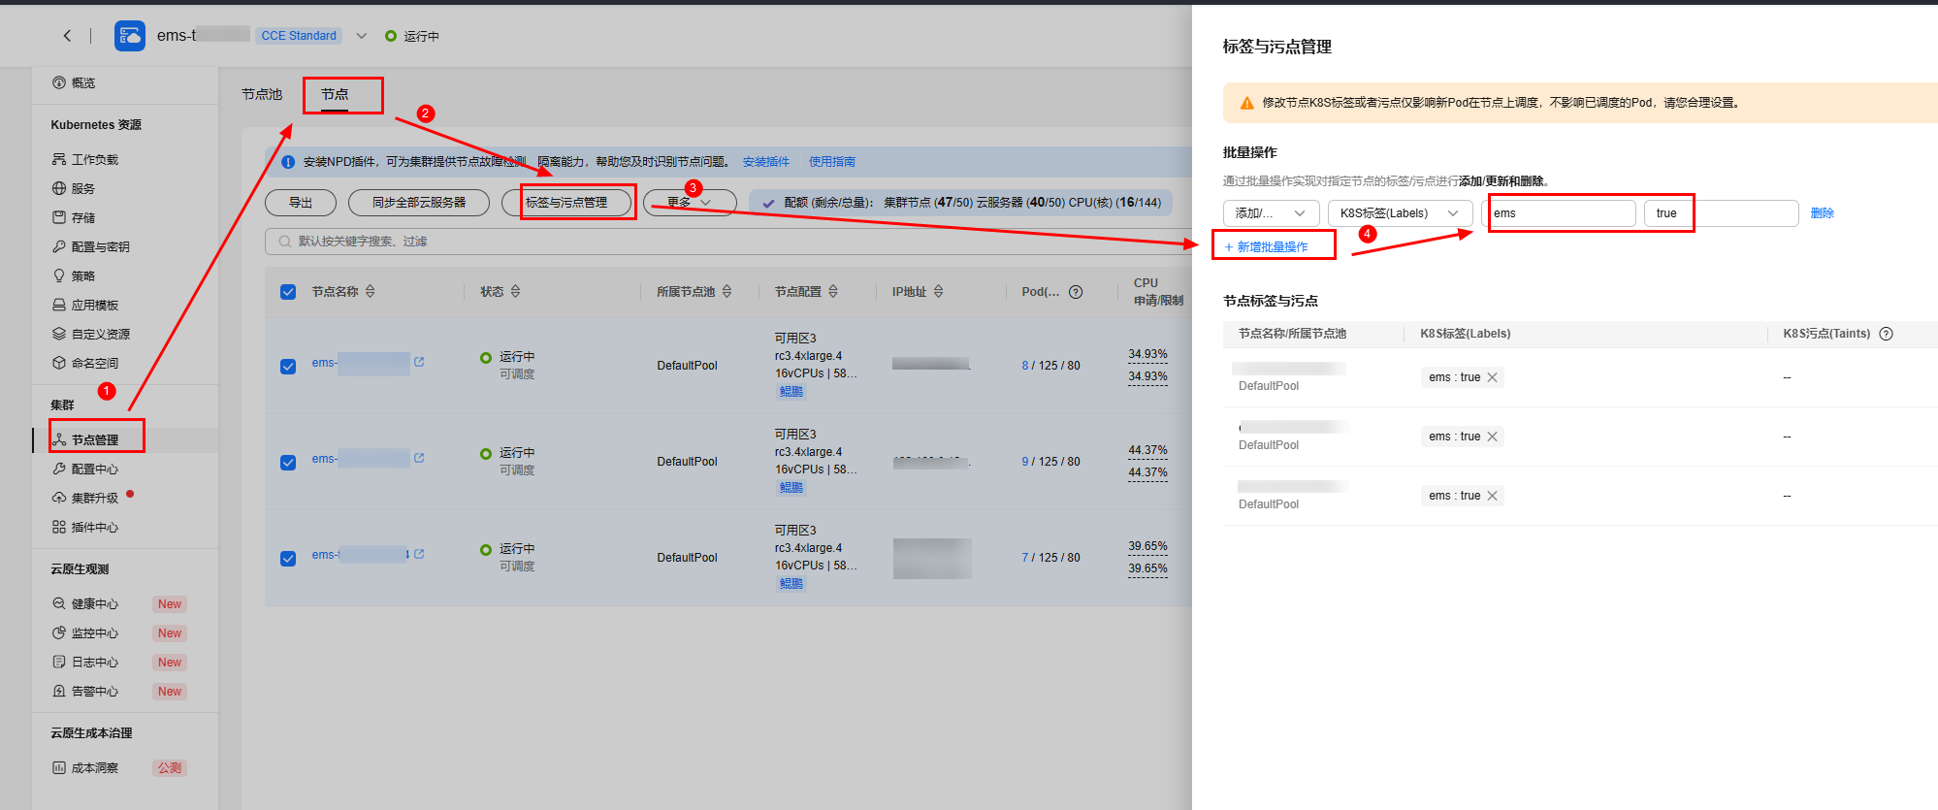Screen dimensions: 1938x810
Task: Toggle the select-all checkbox in the table header
Action: point(288,292)
